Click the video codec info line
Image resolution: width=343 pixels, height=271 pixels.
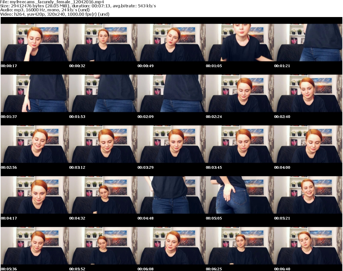click(55, 14)
